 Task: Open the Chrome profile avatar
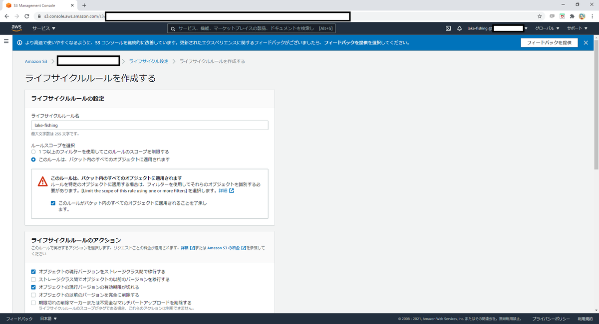point(582,16)
